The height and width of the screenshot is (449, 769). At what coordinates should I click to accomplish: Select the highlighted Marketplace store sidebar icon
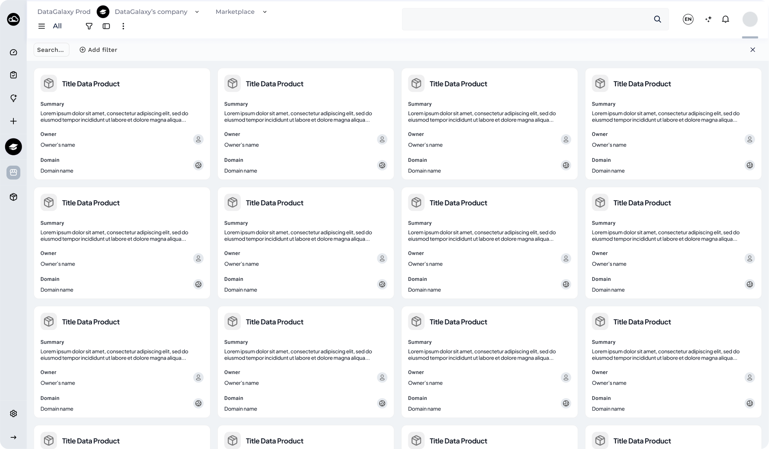click(x=13, y=173)
